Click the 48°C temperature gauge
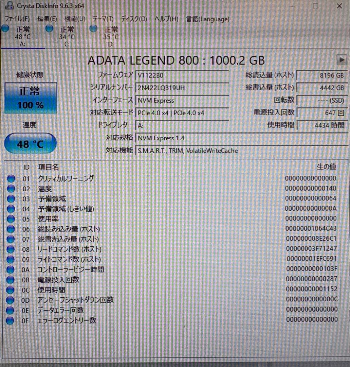Image resolution: width=350 pixels, height=367 pixels. click(x=30, y=144)
